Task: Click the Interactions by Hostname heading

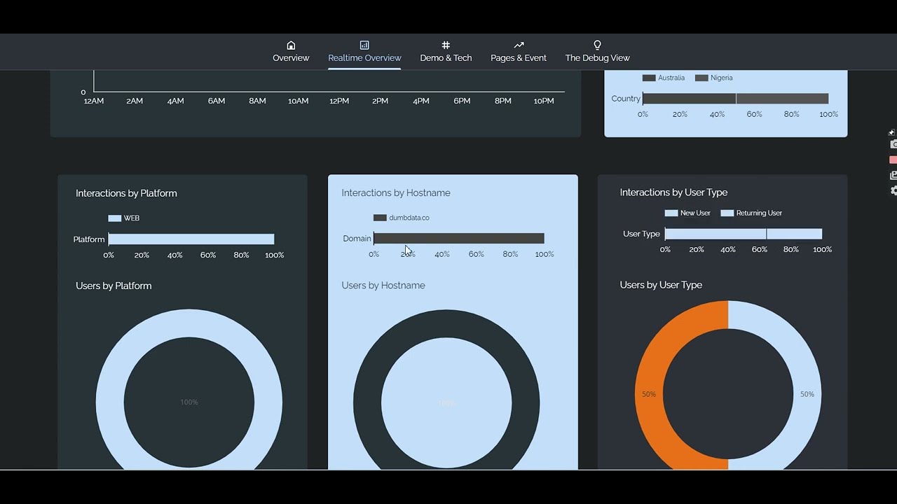Action: pyautogui.click(x=396, y=192)
